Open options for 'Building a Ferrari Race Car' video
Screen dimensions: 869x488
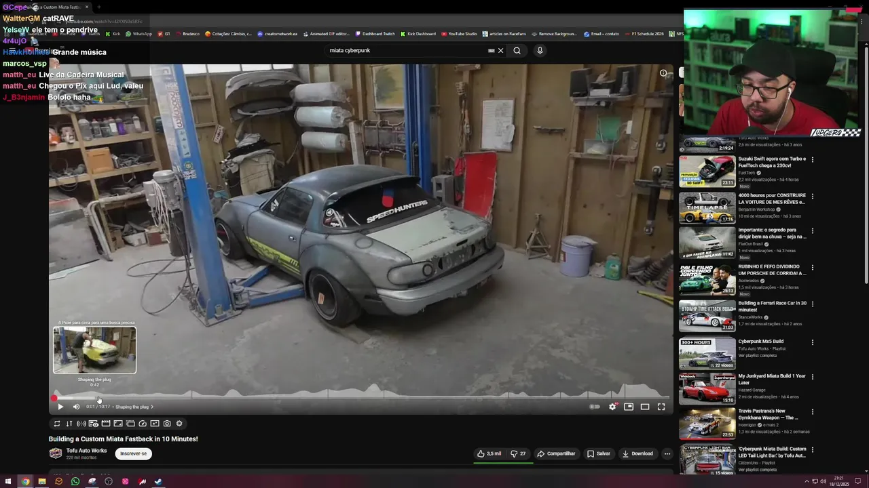tap(813, 304)
